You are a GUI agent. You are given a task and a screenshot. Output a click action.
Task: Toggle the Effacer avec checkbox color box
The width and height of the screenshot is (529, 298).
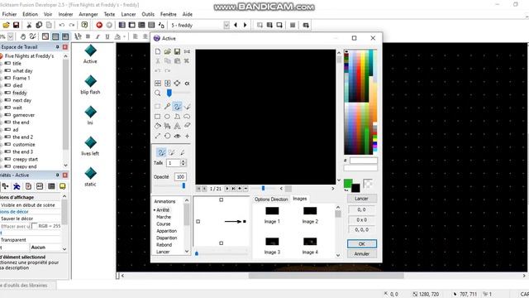tap(34, 226)
